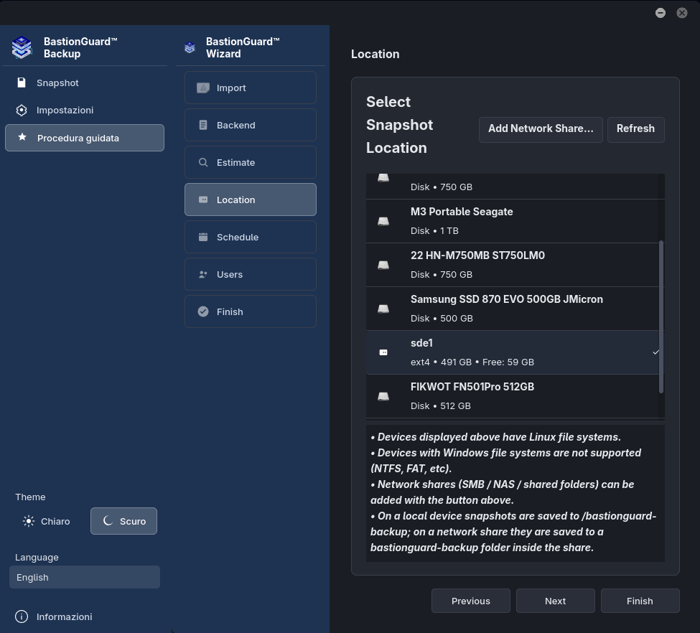Click the sde1 partition name
The height and width of the screenshot is (633, 700).
tap(422, 343)
